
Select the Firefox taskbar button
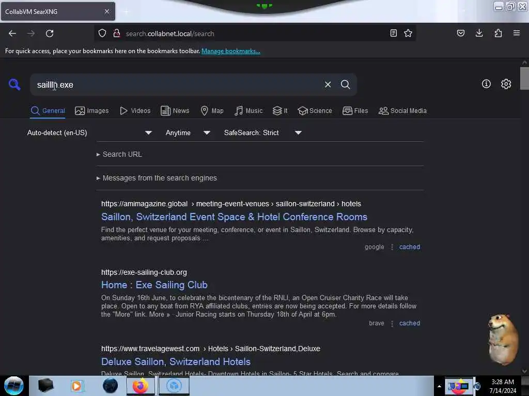[141, 386]
